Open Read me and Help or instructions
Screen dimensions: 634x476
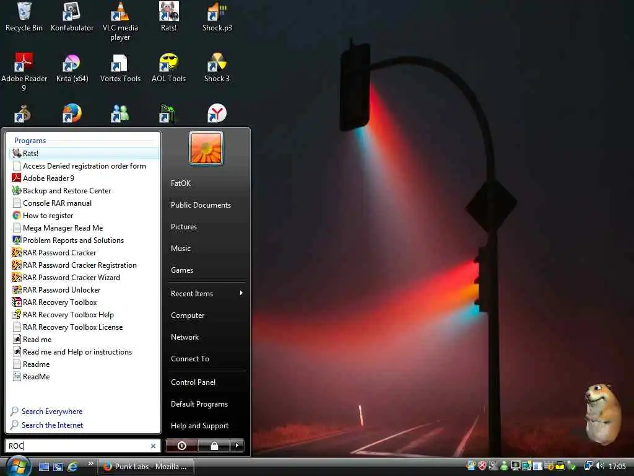[84, 352]
